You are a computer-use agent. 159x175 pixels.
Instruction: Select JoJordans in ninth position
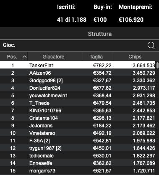[78, 126]
